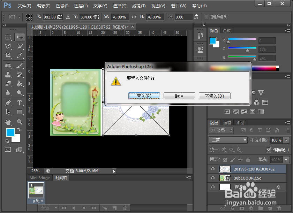This screenshot has width=293, height=213.
Task: Select the Clone Stamp tool
Action: click(8, 75)
